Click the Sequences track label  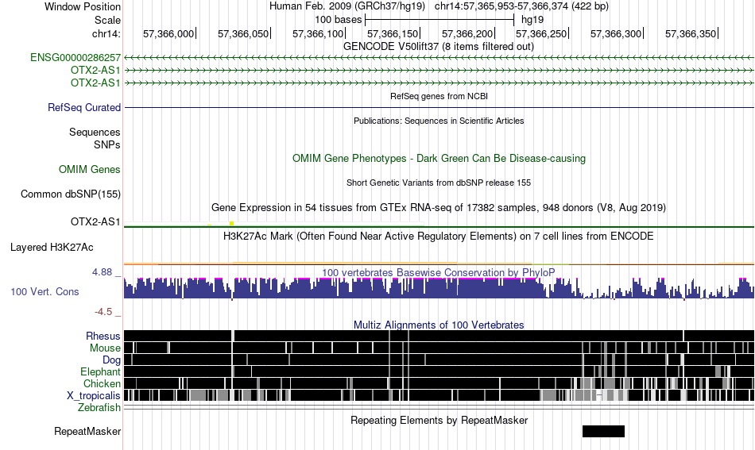pyautogui.click(x=95, y=133)
